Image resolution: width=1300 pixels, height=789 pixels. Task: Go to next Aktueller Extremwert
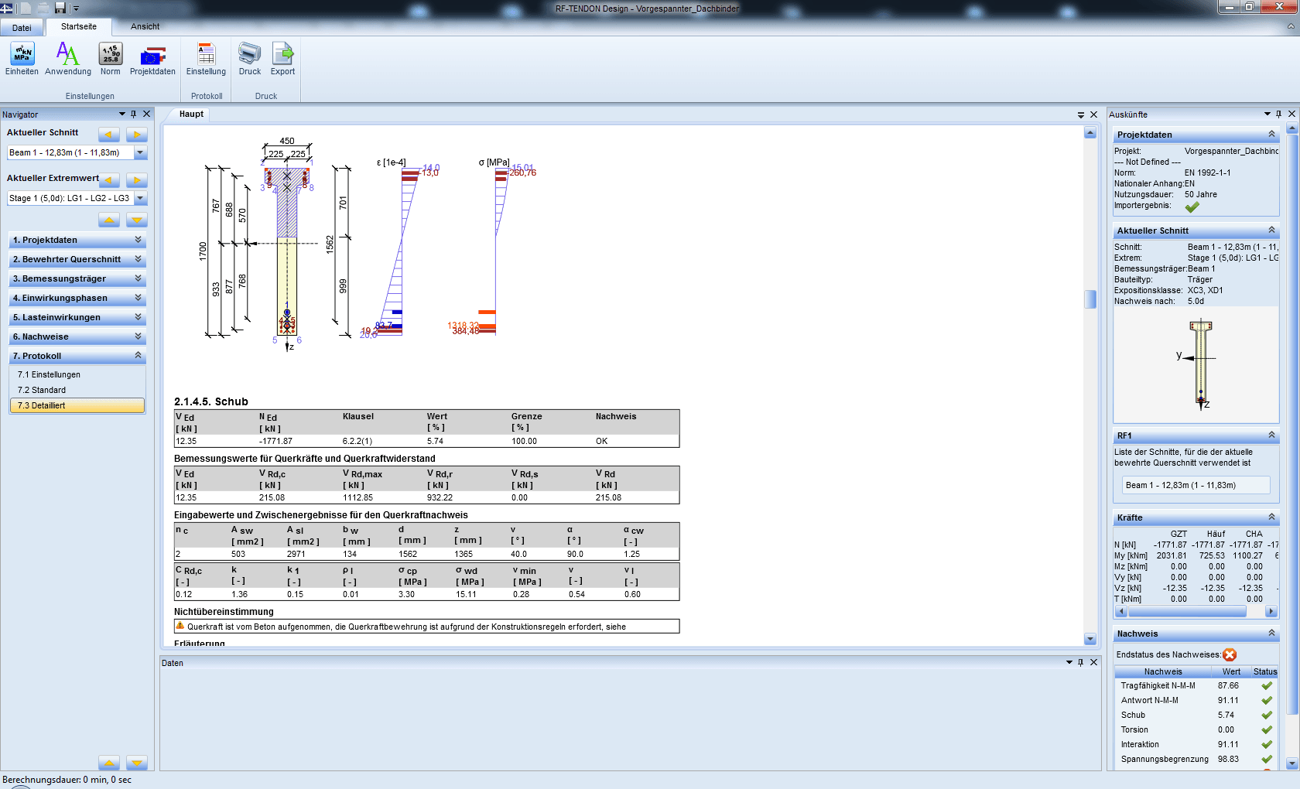tap(137, 180)
